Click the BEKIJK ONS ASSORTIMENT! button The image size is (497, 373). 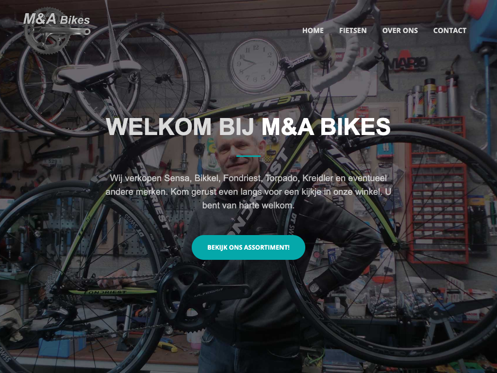pyautogui.click(x=248, y=247)
